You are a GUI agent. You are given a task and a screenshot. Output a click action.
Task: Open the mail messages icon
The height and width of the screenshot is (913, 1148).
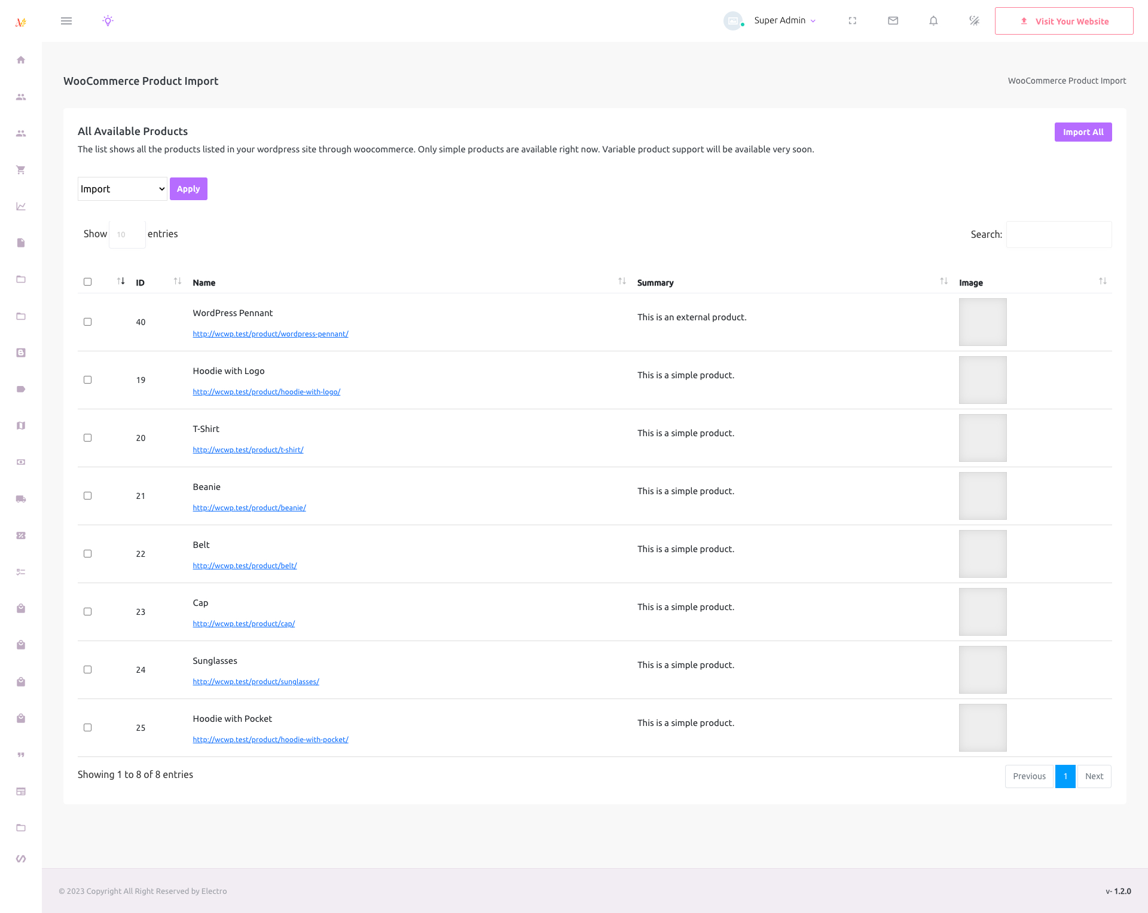coord(893,20)
